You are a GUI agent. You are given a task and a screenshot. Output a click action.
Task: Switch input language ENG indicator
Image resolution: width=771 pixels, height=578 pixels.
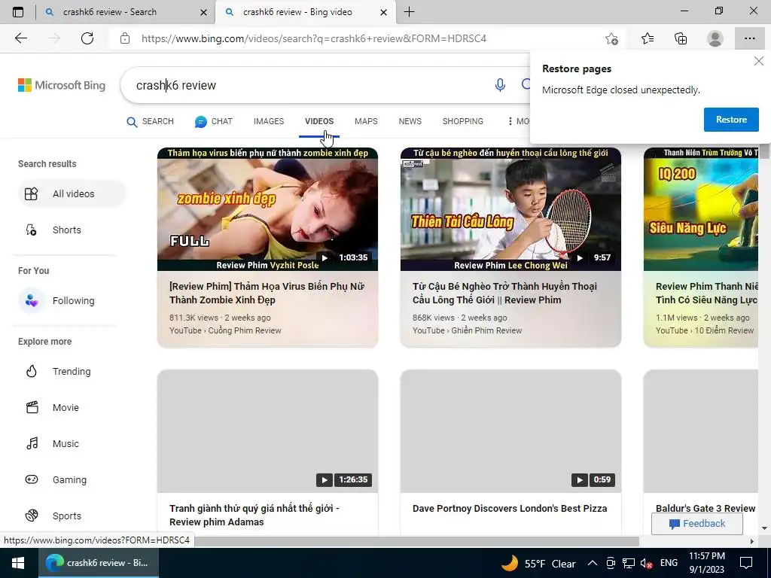tap(669, 563)
